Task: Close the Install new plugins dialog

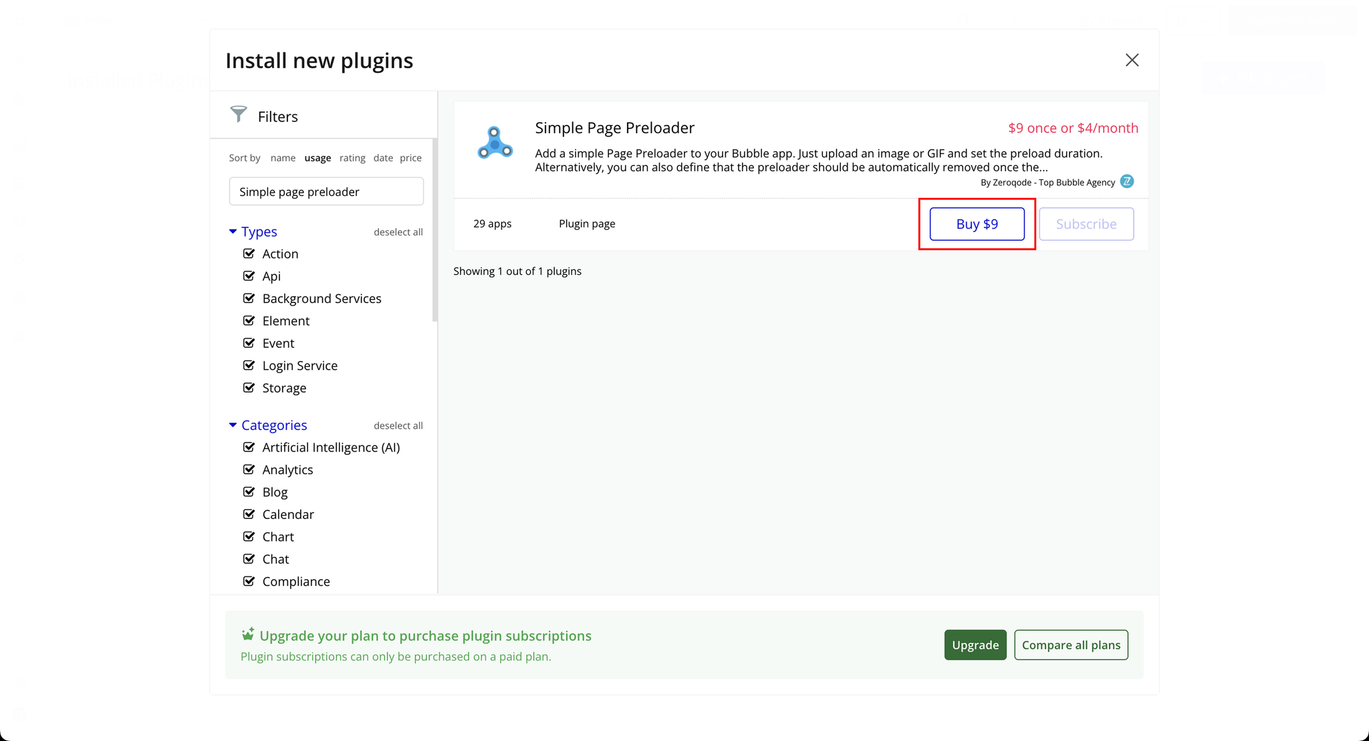Action: pyautogui.click(x=1132, y=60)
